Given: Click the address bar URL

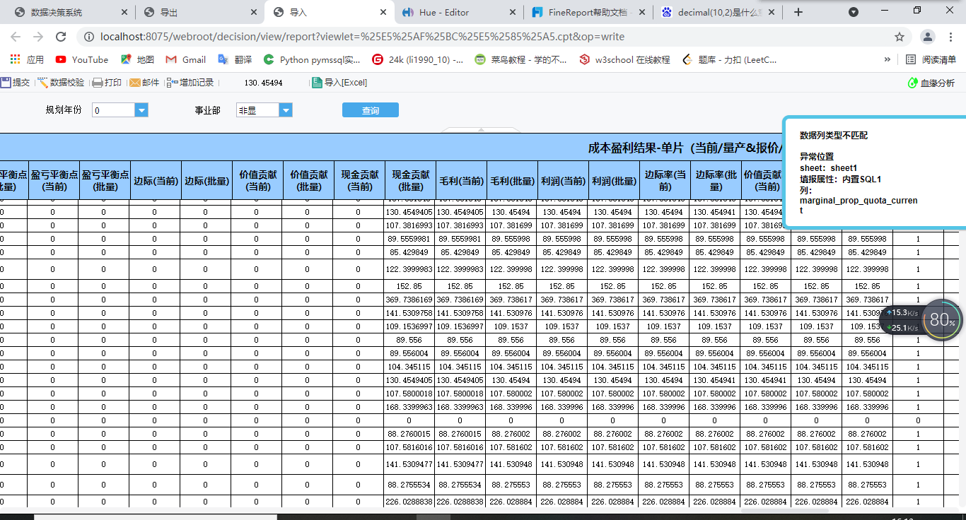Looking at the screenshot, I should point(363,37).
